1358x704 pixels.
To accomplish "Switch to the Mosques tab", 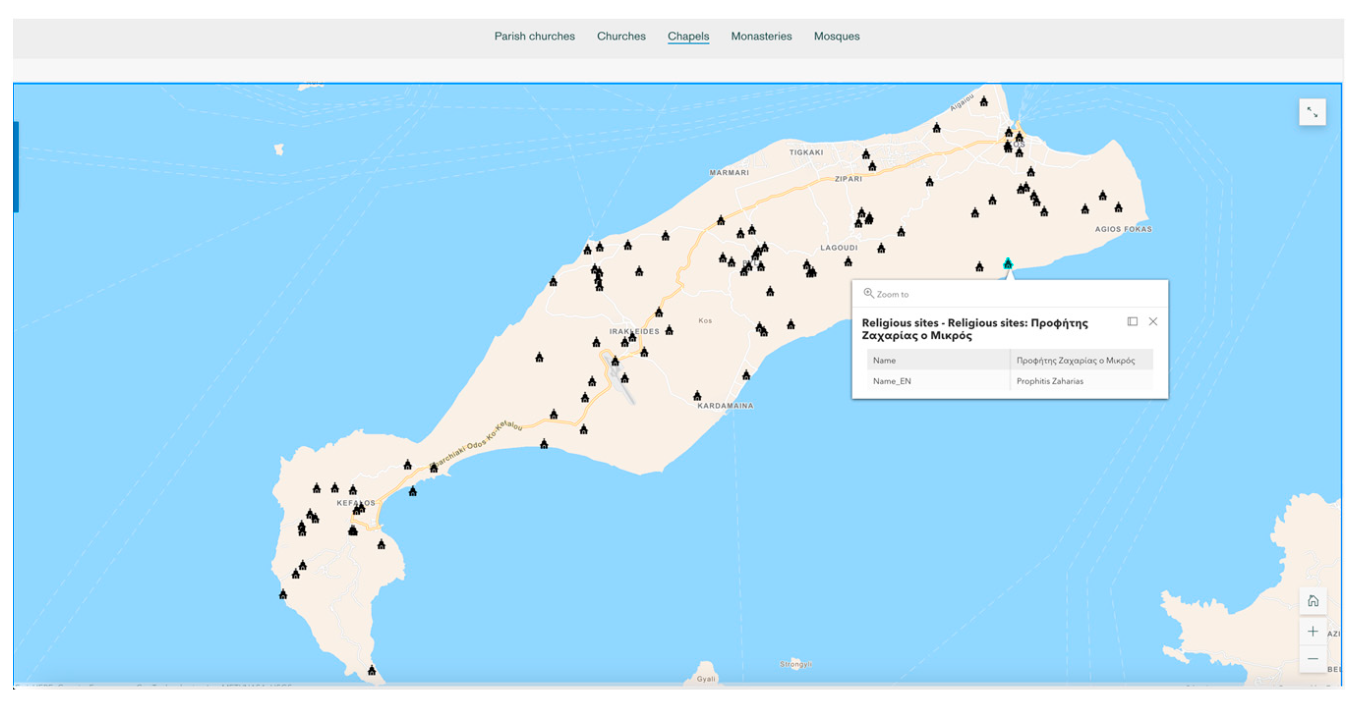I will [836, 36].
